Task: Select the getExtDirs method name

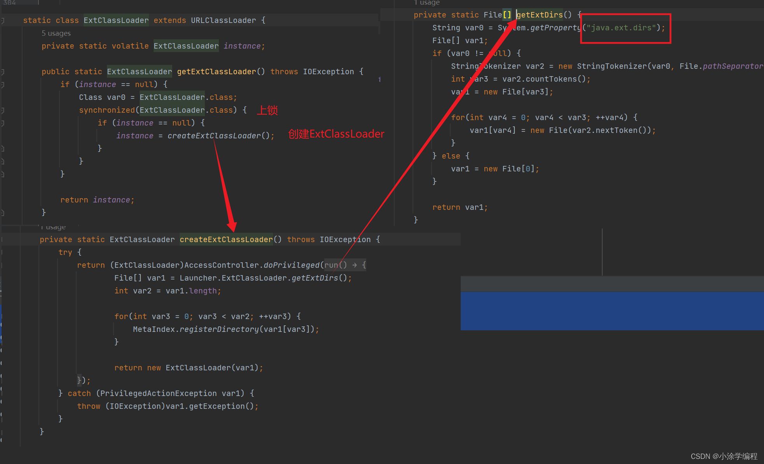Action: pos(540,14)
